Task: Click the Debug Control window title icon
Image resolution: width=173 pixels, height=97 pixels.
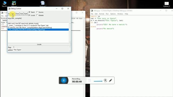Action: coord(9,9)
